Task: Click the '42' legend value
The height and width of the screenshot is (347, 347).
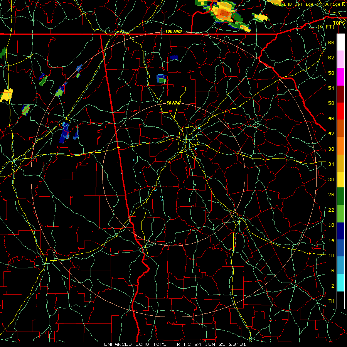Action: (x=331, y=133)
